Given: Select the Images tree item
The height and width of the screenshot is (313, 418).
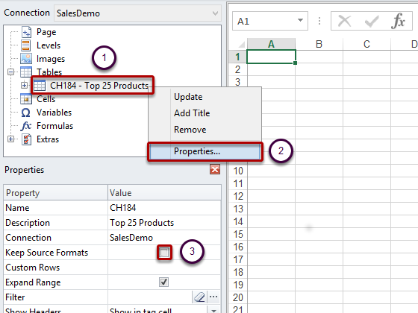Looking at the screenshot, I should 51,59.
